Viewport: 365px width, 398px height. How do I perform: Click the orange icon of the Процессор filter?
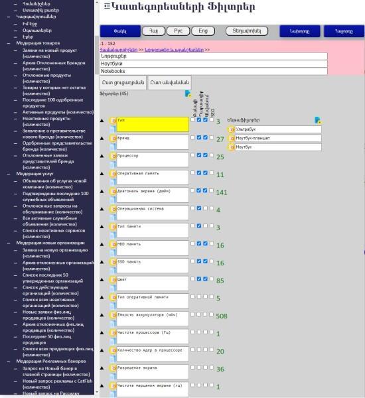pos(113,156)
